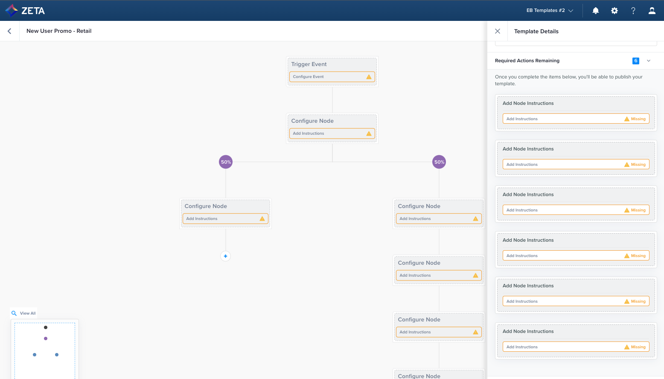The width and height of the screenshot is (664, 379).
Task: Click the notifications bell icon
Action: click(x=596, y=11)
